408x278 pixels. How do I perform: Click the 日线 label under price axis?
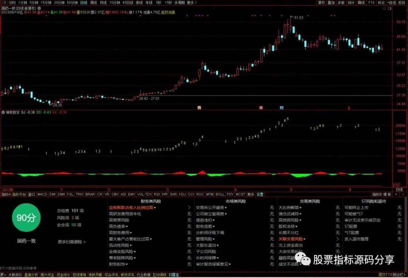(x=399, y=190)
